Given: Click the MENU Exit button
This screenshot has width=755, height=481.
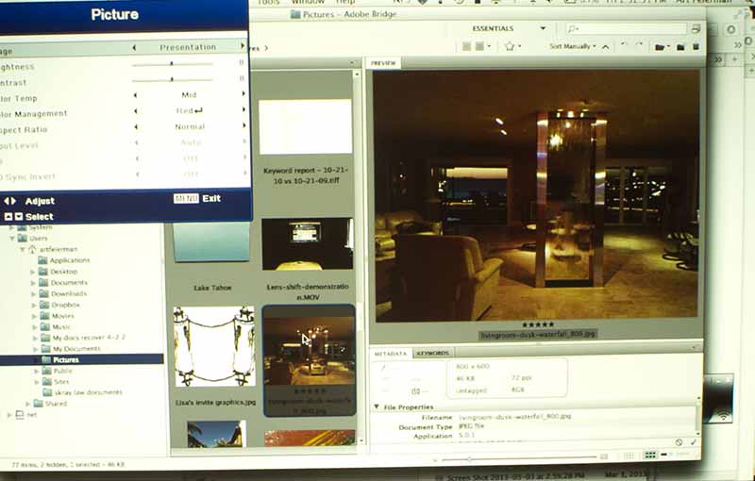Looking at the screenshot, I should pyautogui.click(x=197, y=198).
